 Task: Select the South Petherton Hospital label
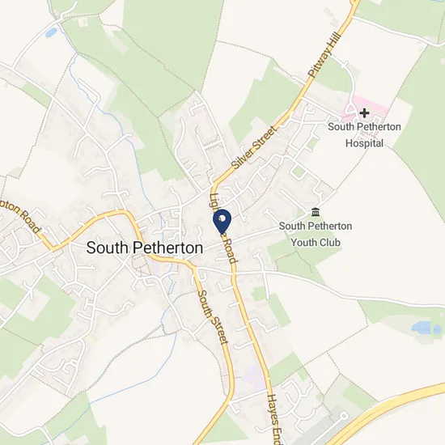(x=364, y=135)
